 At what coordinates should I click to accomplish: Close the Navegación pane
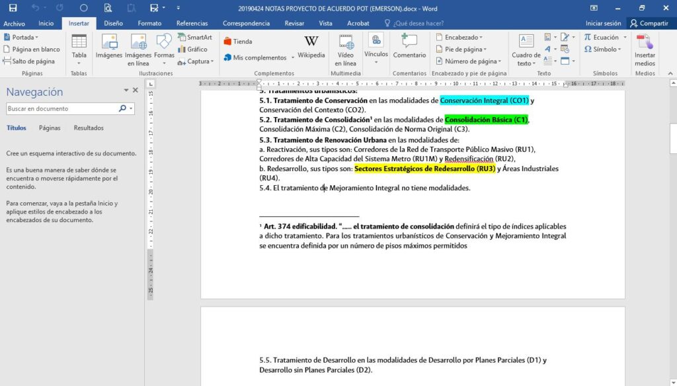click(x=135, y=91)
